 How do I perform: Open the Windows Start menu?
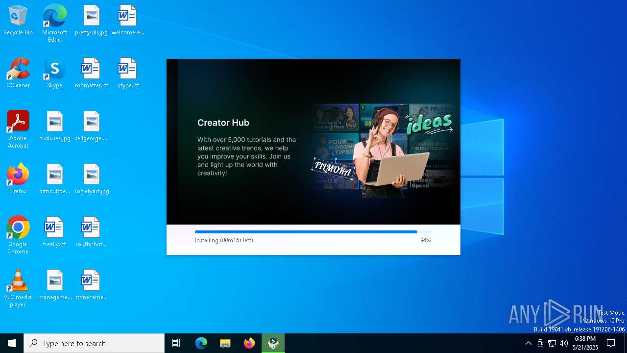tap(12, 343)
